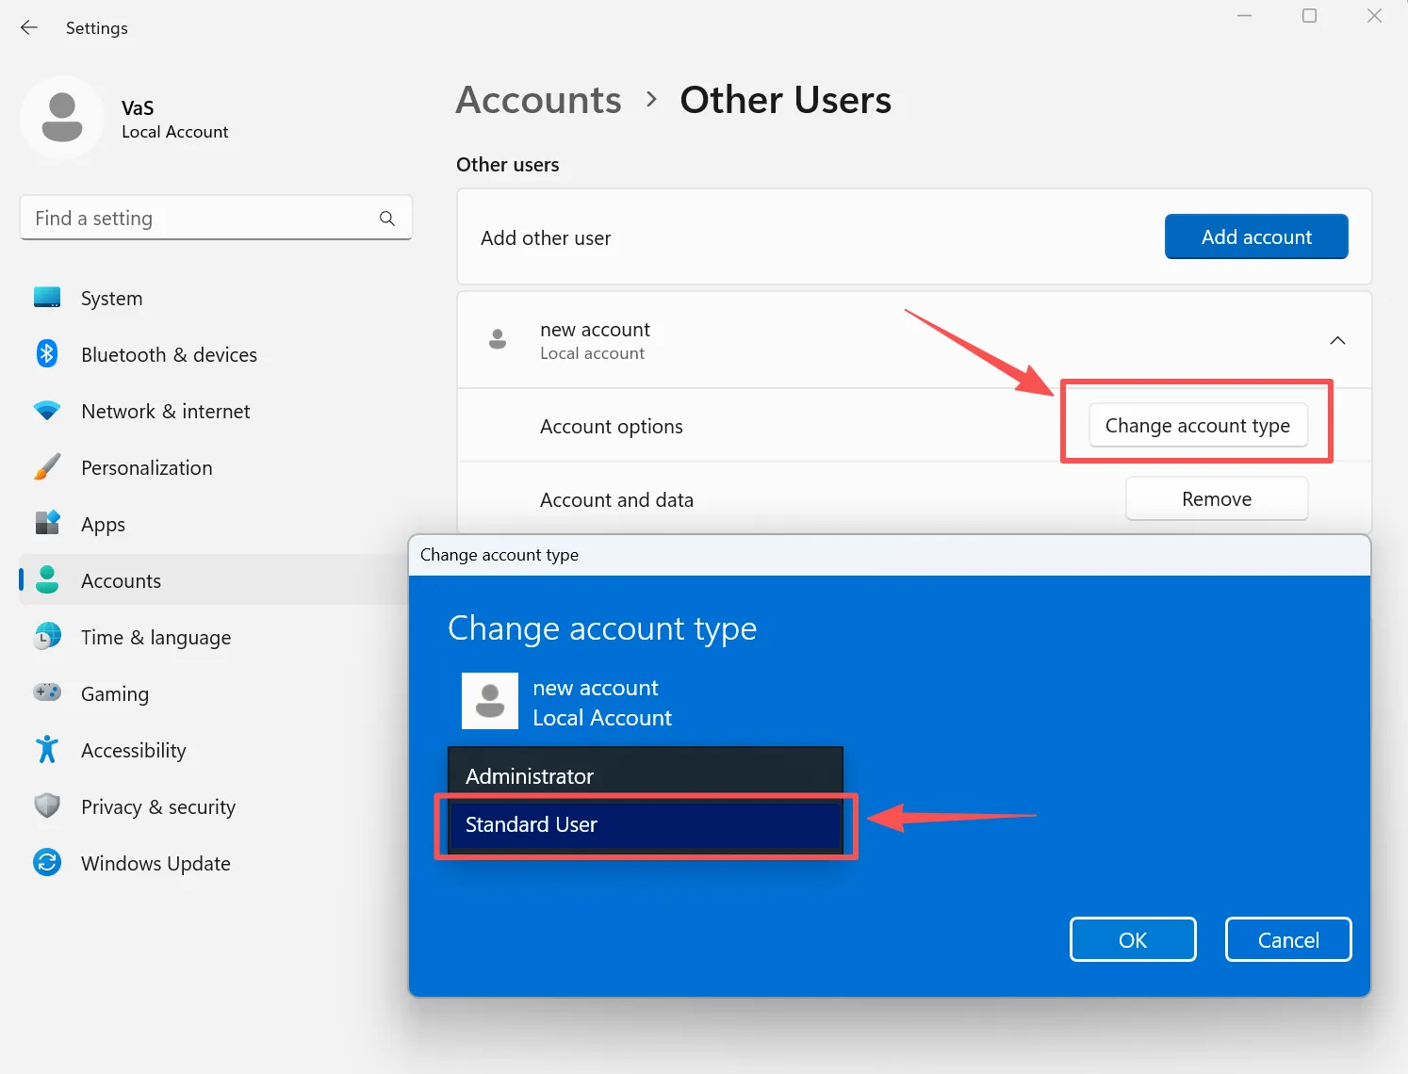
Task: Choose Administrator in account type list
Action: 646,776
